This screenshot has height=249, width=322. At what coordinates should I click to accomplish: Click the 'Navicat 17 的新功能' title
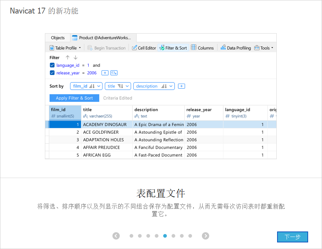44,11
